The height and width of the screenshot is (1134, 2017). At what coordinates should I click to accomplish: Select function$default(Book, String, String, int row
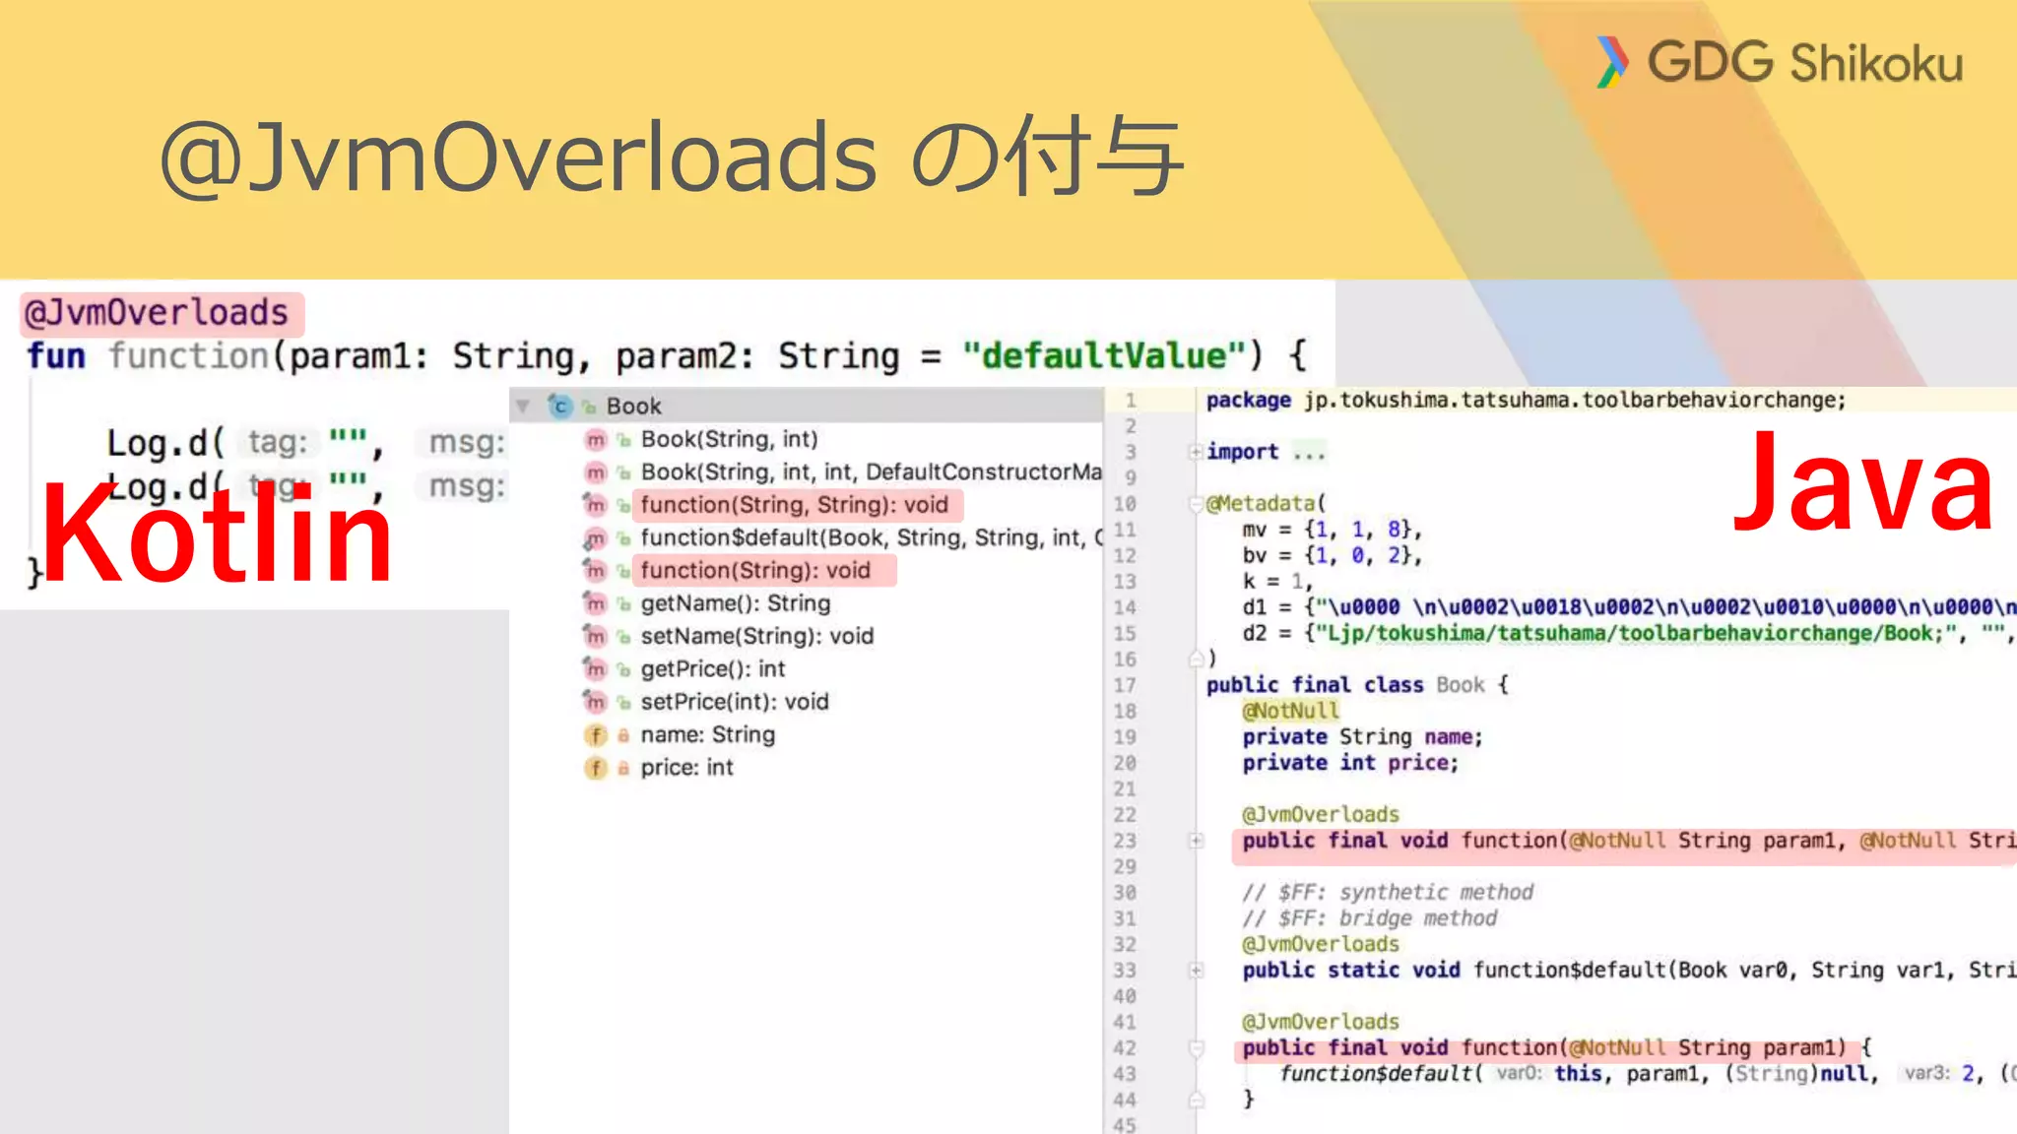pyautogui.click(x=872, y=537)
